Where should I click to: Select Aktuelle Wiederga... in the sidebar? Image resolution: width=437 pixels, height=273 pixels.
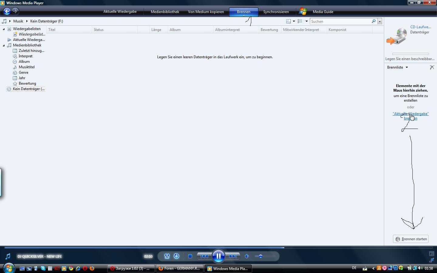pyautogui.click(x=29, y=40)
